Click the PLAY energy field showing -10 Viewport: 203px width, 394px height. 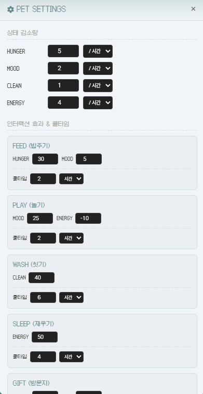click(x=88, y=219)
